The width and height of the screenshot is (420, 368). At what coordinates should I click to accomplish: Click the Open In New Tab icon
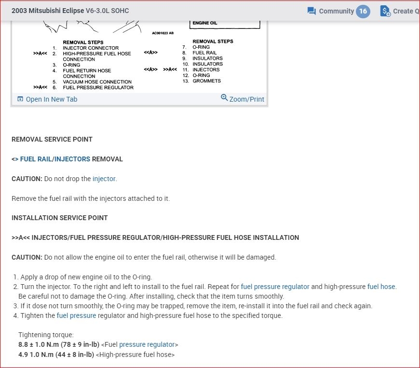pyautogui.click(x=20, y=99)
